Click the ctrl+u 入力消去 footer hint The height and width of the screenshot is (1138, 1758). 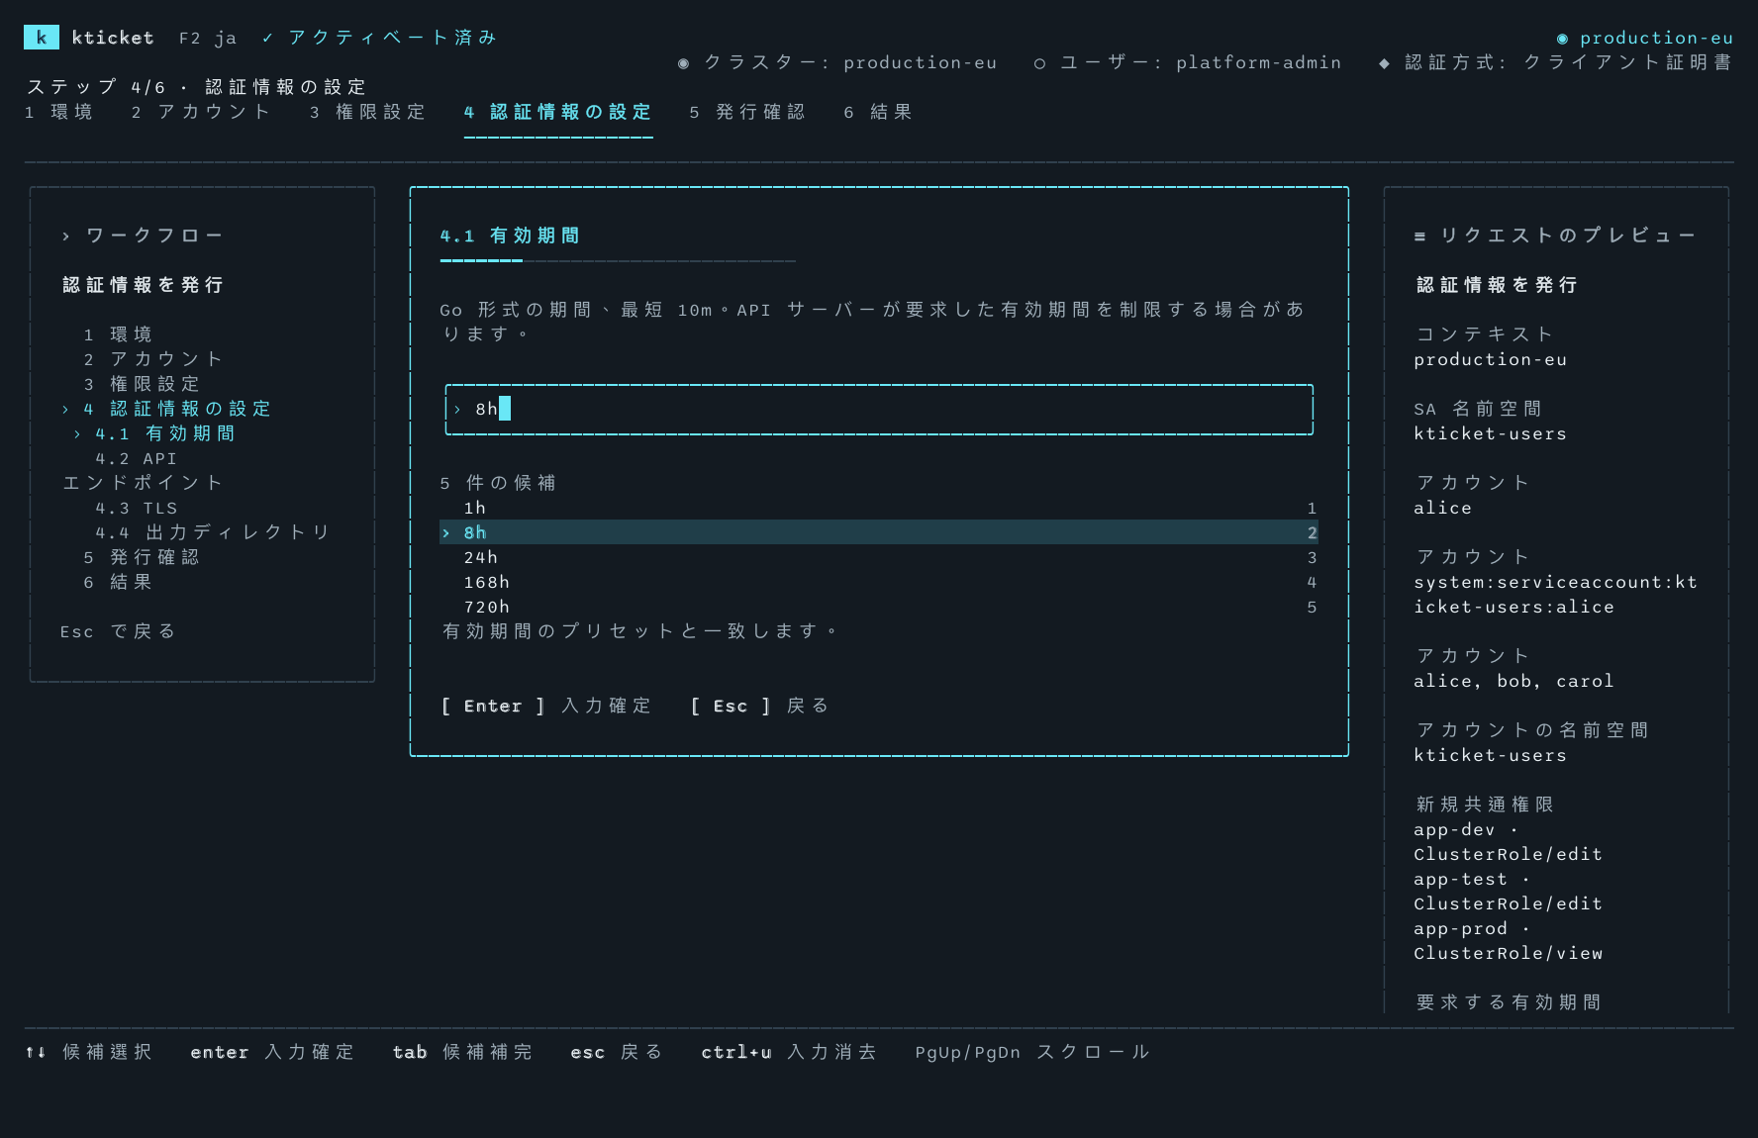pyautogui.click(x=789, y=1052)
